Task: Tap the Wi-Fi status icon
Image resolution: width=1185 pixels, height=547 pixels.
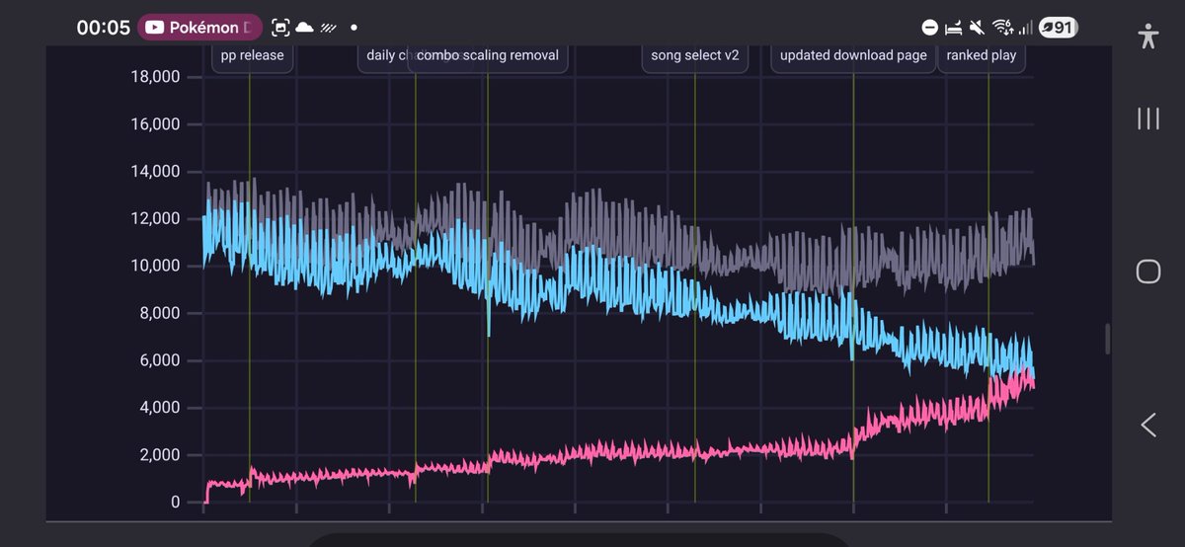Action: click(x=1002, y=28)
